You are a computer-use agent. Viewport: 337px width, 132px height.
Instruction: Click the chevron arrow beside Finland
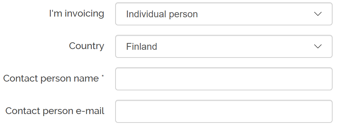[318, 46]
